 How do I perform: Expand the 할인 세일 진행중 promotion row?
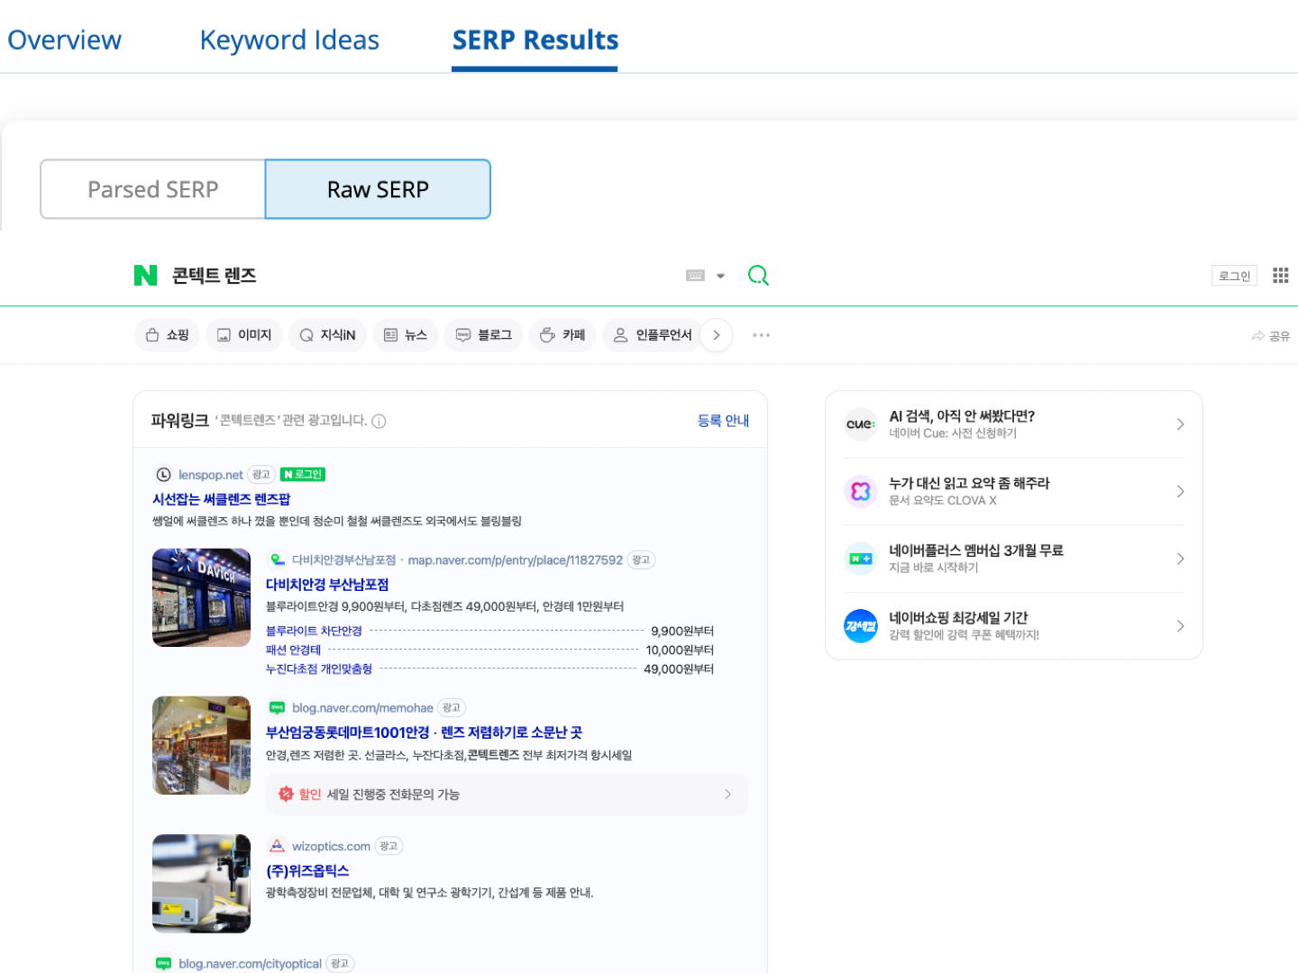507,795
